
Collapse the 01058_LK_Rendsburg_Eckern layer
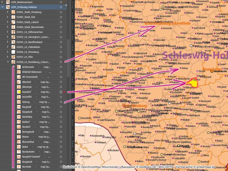point(8,62)
